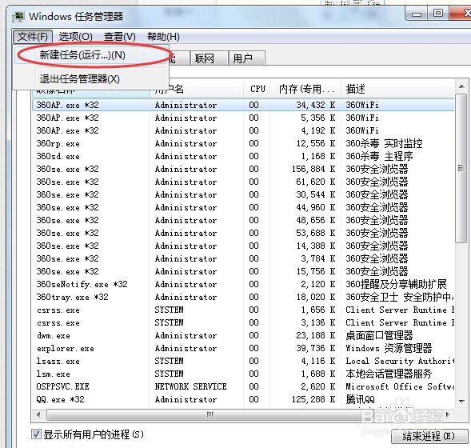Click the horizontal scrollbar thumb
471x448 pixels.
(210, 415)
